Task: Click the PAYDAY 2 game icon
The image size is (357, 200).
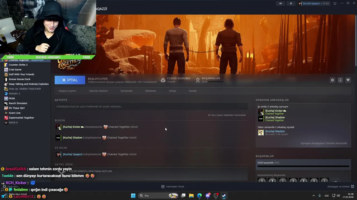Action: tap(6, 94)
